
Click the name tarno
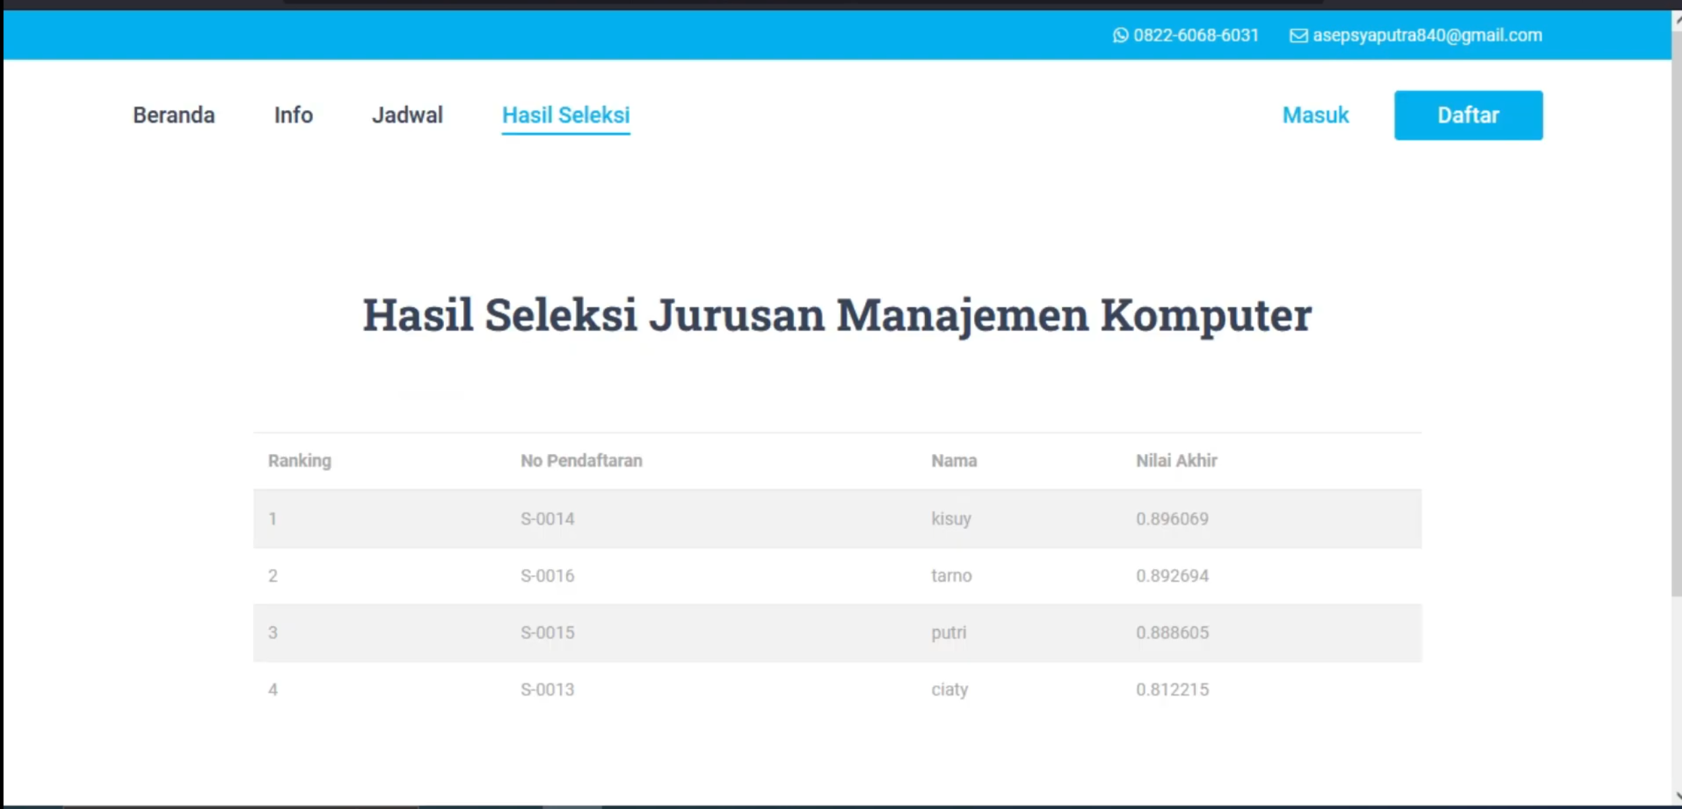coord(951,576)
